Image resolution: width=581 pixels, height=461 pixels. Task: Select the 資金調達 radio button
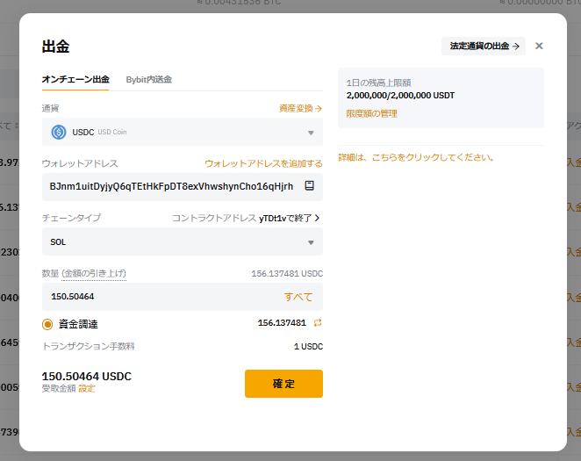click(x=48, y=324)
